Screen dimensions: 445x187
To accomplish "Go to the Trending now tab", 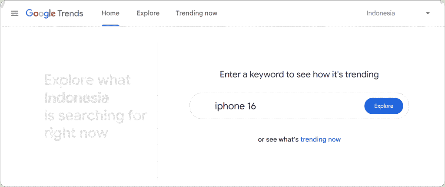I will coord(196,13).
